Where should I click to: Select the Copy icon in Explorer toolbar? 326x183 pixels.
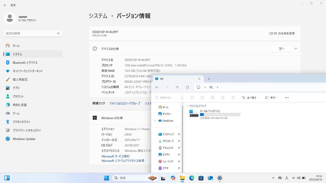click(192, 98)
